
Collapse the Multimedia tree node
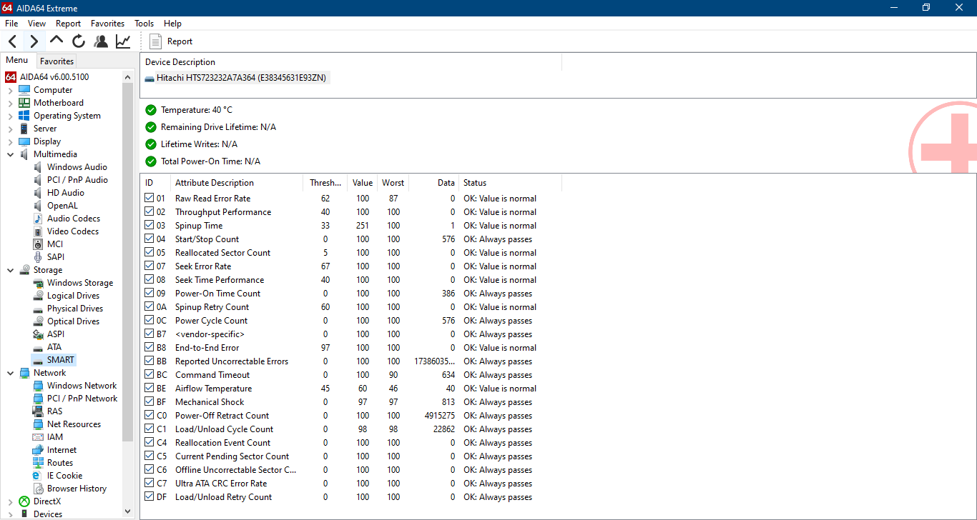[x=11, y=154]
